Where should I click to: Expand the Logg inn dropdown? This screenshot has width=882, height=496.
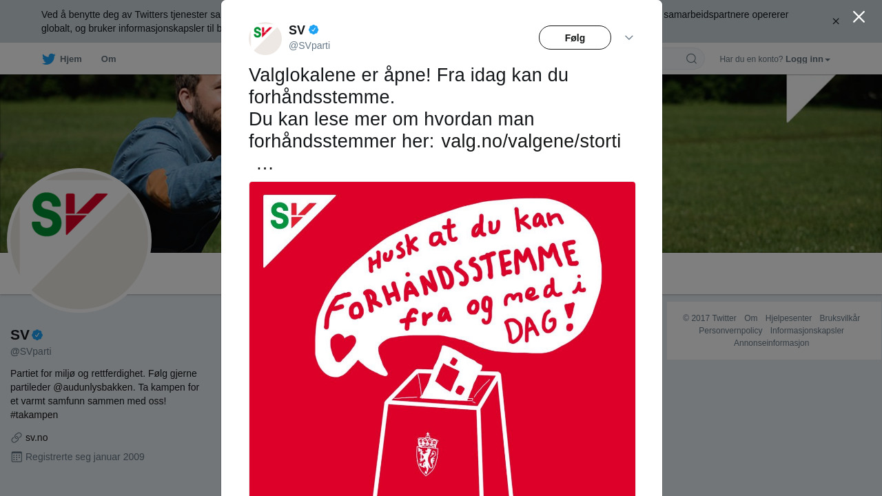click(808, 59)
